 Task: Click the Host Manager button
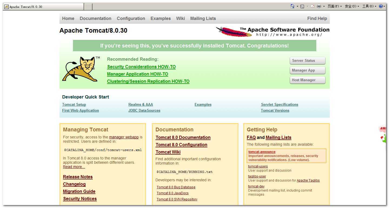[307, 80]
